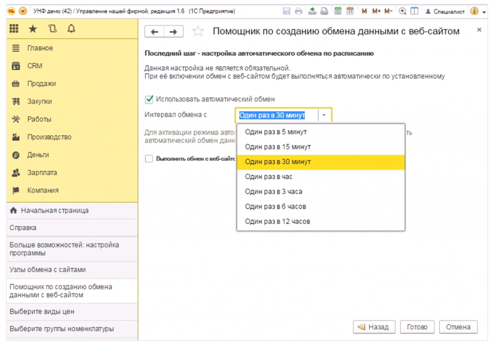Open the sections grid menu icon
This screenshot has width=495, height=347.
tap(14, 30)
